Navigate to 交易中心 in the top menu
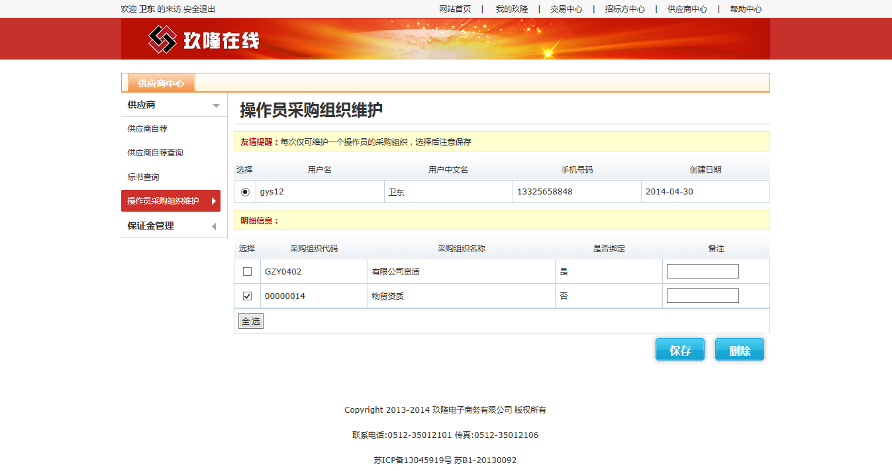The width and height of the screenshot is (892, 471). point(566,9)
